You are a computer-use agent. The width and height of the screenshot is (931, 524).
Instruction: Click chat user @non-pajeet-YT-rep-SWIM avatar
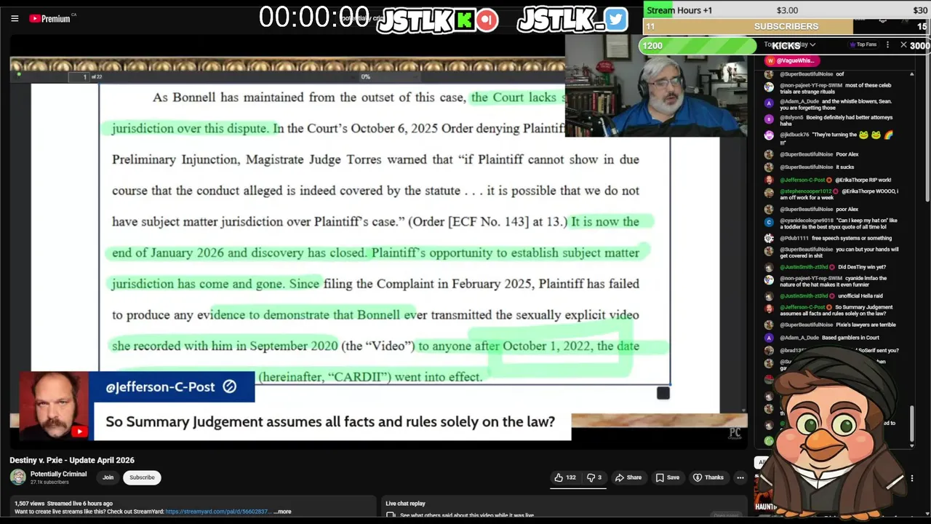point(769,87)
